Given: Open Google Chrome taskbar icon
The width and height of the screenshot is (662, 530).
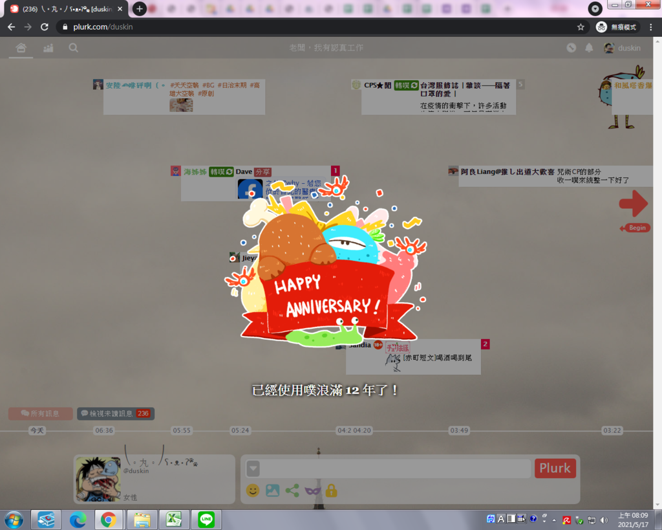Looking at the screenshot, I should point(109,520).
